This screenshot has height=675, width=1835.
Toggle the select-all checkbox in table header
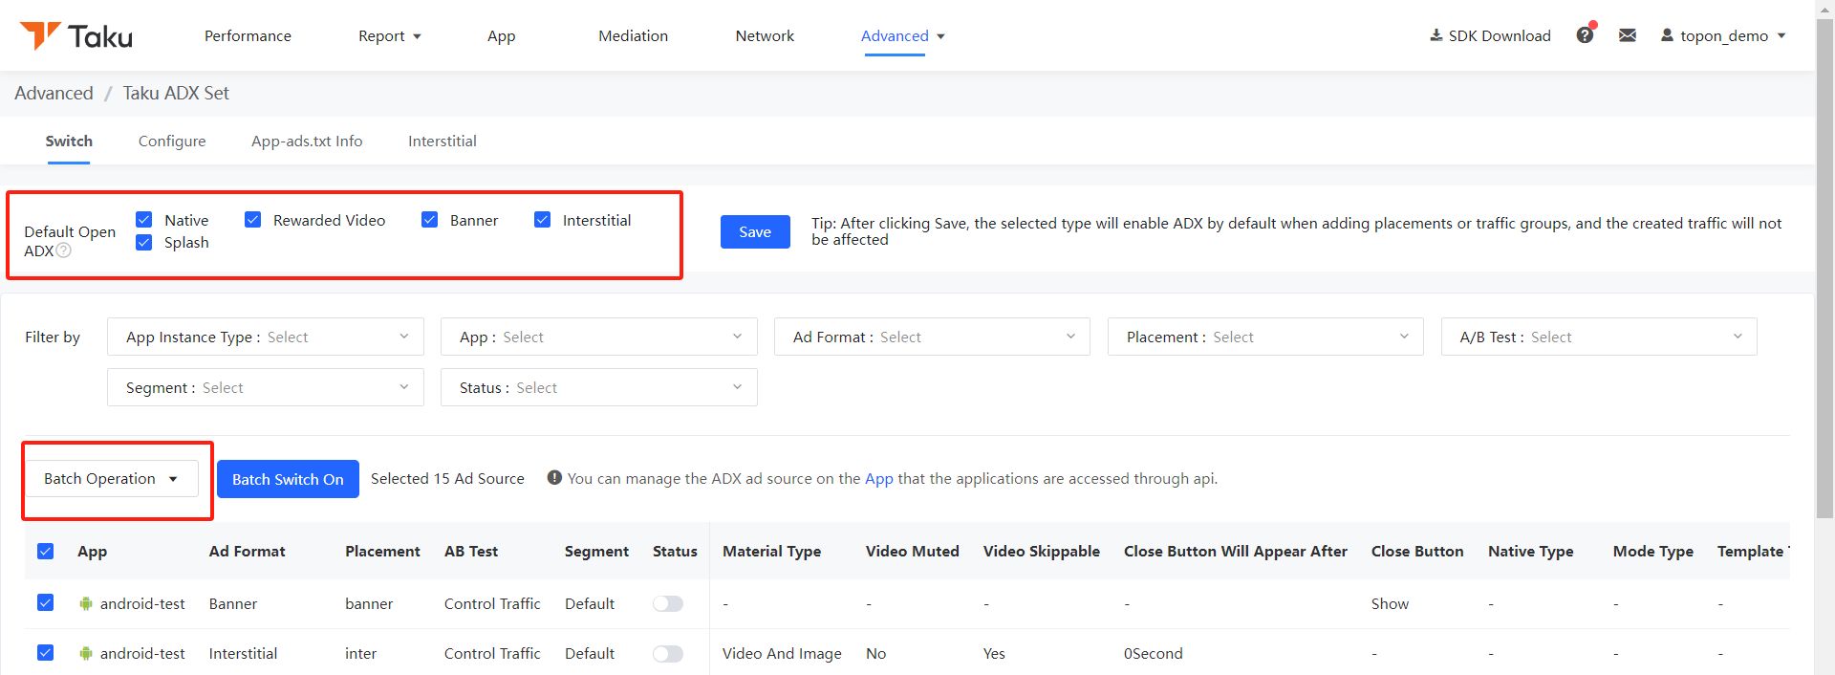click(x=45, y=551)
